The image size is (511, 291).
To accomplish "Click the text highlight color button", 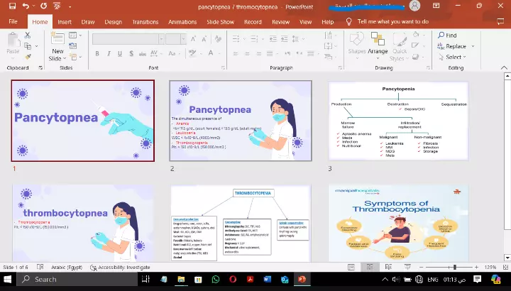I will point(192,53).
